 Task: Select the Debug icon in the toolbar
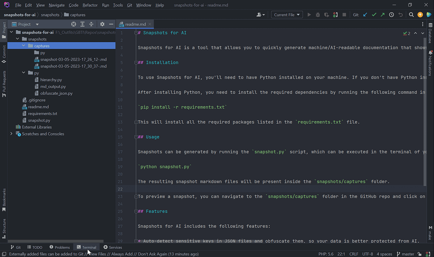(317, 14)
